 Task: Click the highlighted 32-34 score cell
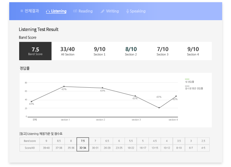coord(83,148)
